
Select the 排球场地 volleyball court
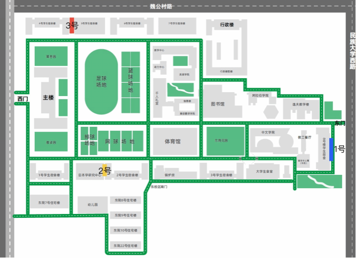(x=89, y=141)
